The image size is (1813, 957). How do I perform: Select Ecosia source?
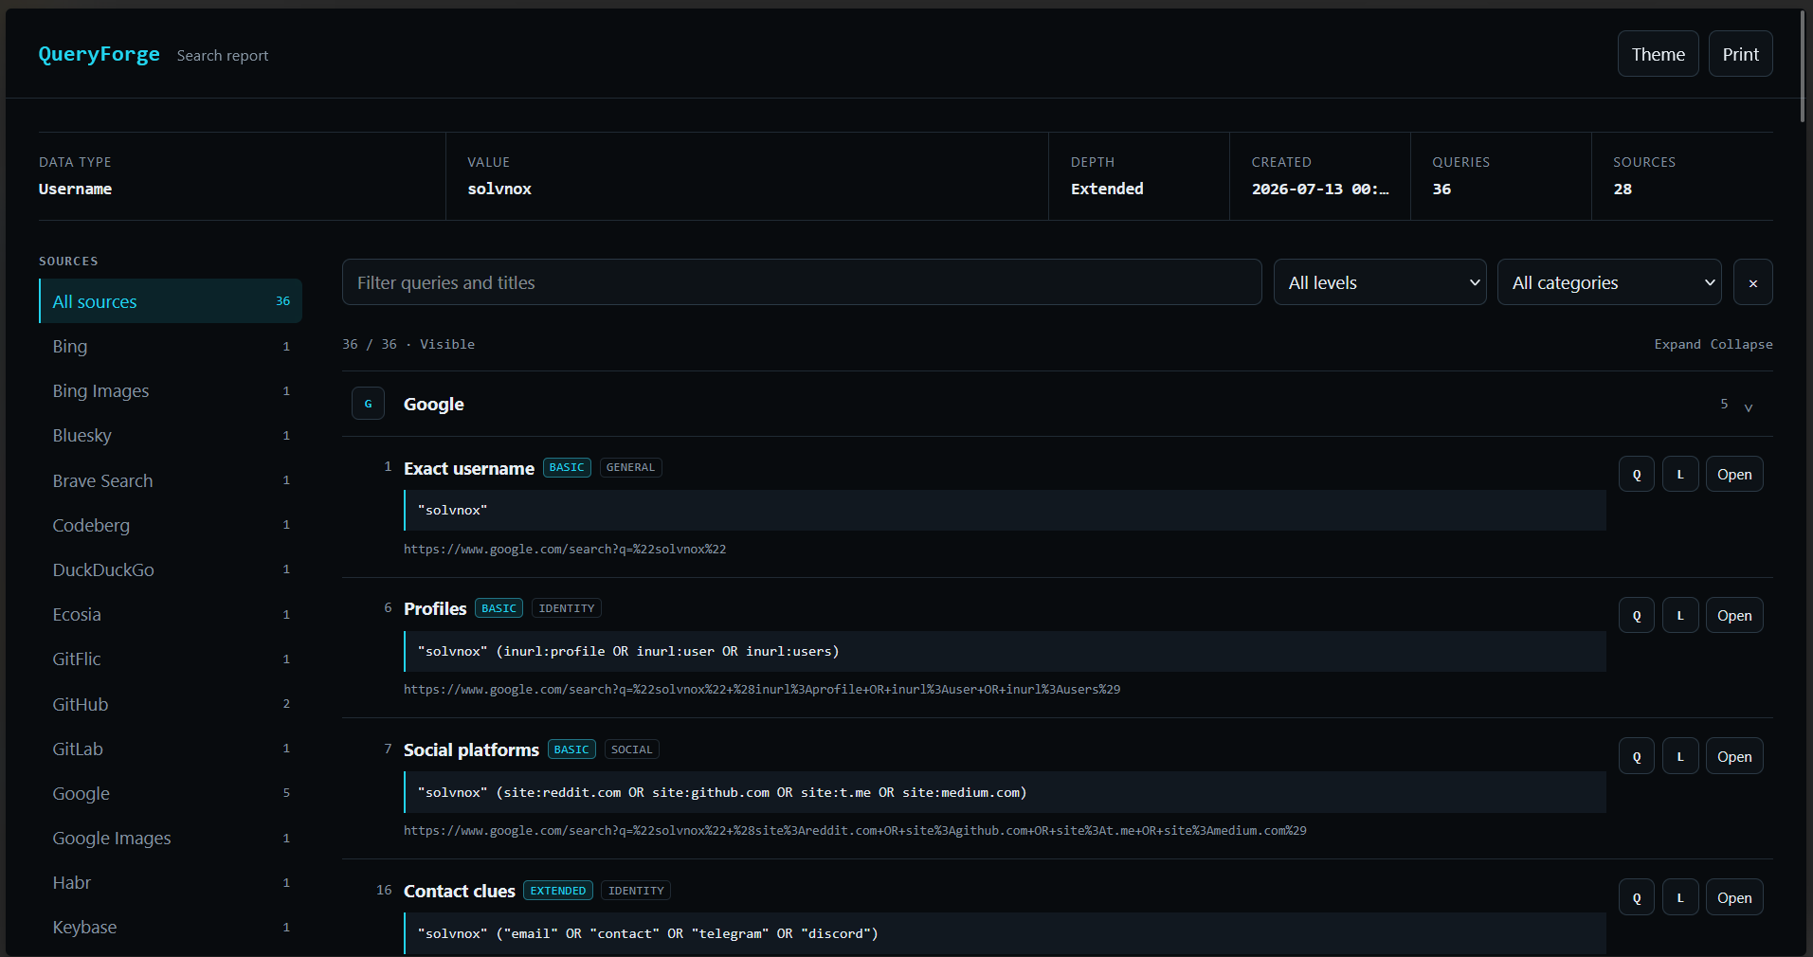click(171, 614)
